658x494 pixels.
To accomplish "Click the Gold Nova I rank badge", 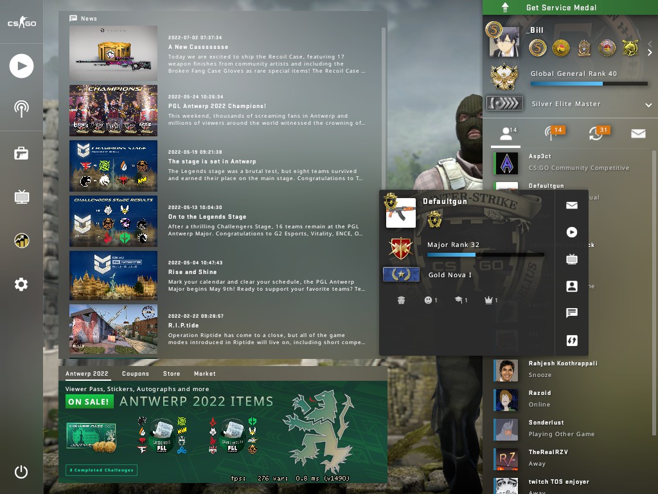I will coord(401,275).
